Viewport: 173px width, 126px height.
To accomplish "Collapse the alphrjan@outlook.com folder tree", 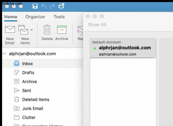I will click(x=4, y=54).
